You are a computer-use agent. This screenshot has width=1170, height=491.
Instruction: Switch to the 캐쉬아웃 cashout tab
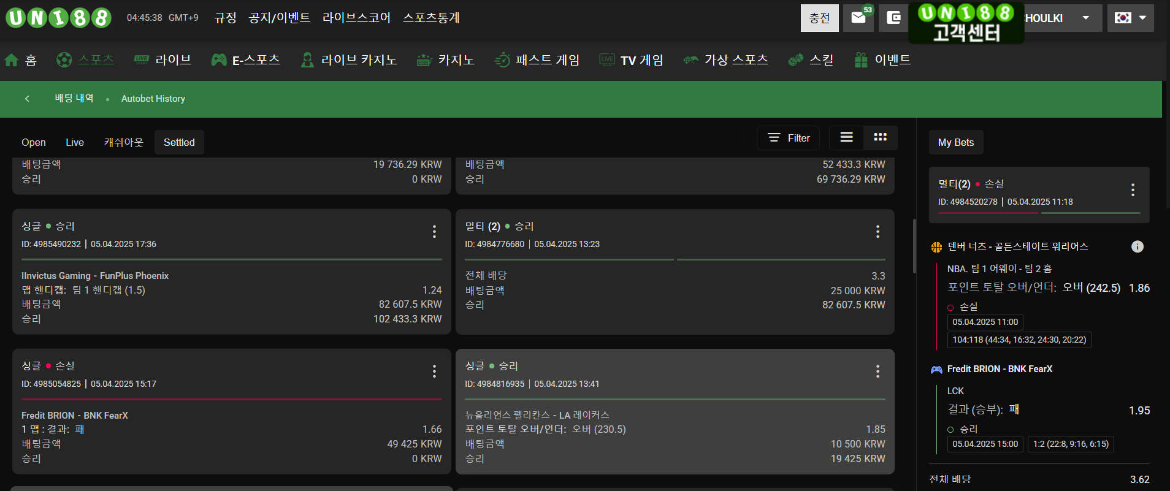point(124,142)
